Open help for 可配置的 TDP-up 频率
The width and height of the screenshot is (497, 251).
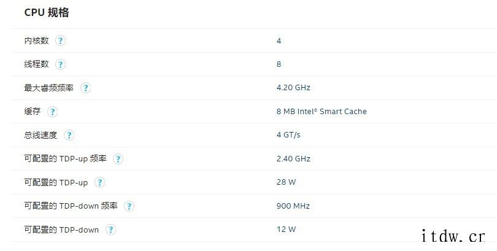pos(118,159)
